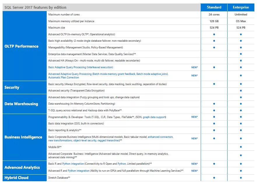This screenshot has width=257, height=183.
Task: Click the Enterprise 524 PB cell
Action: (241, 28)
